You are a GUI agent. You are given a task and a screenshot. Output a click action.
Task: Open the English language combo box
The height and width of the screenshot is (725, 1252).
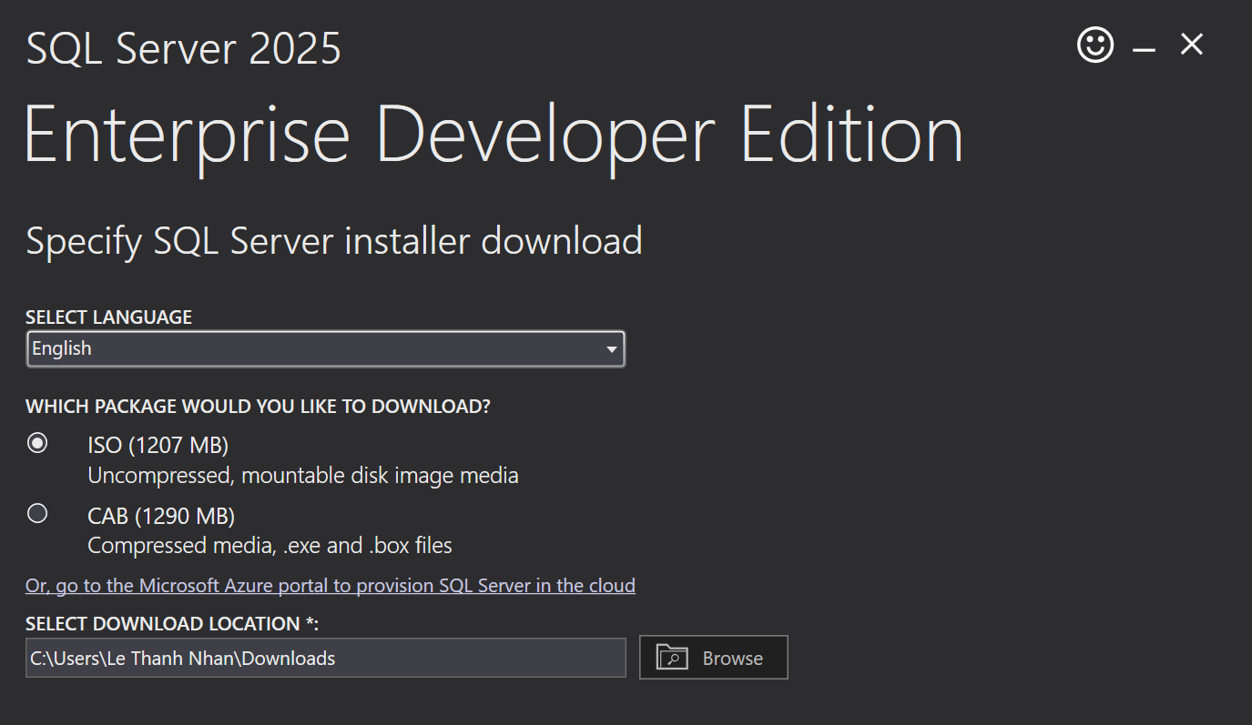pos(310,349)
